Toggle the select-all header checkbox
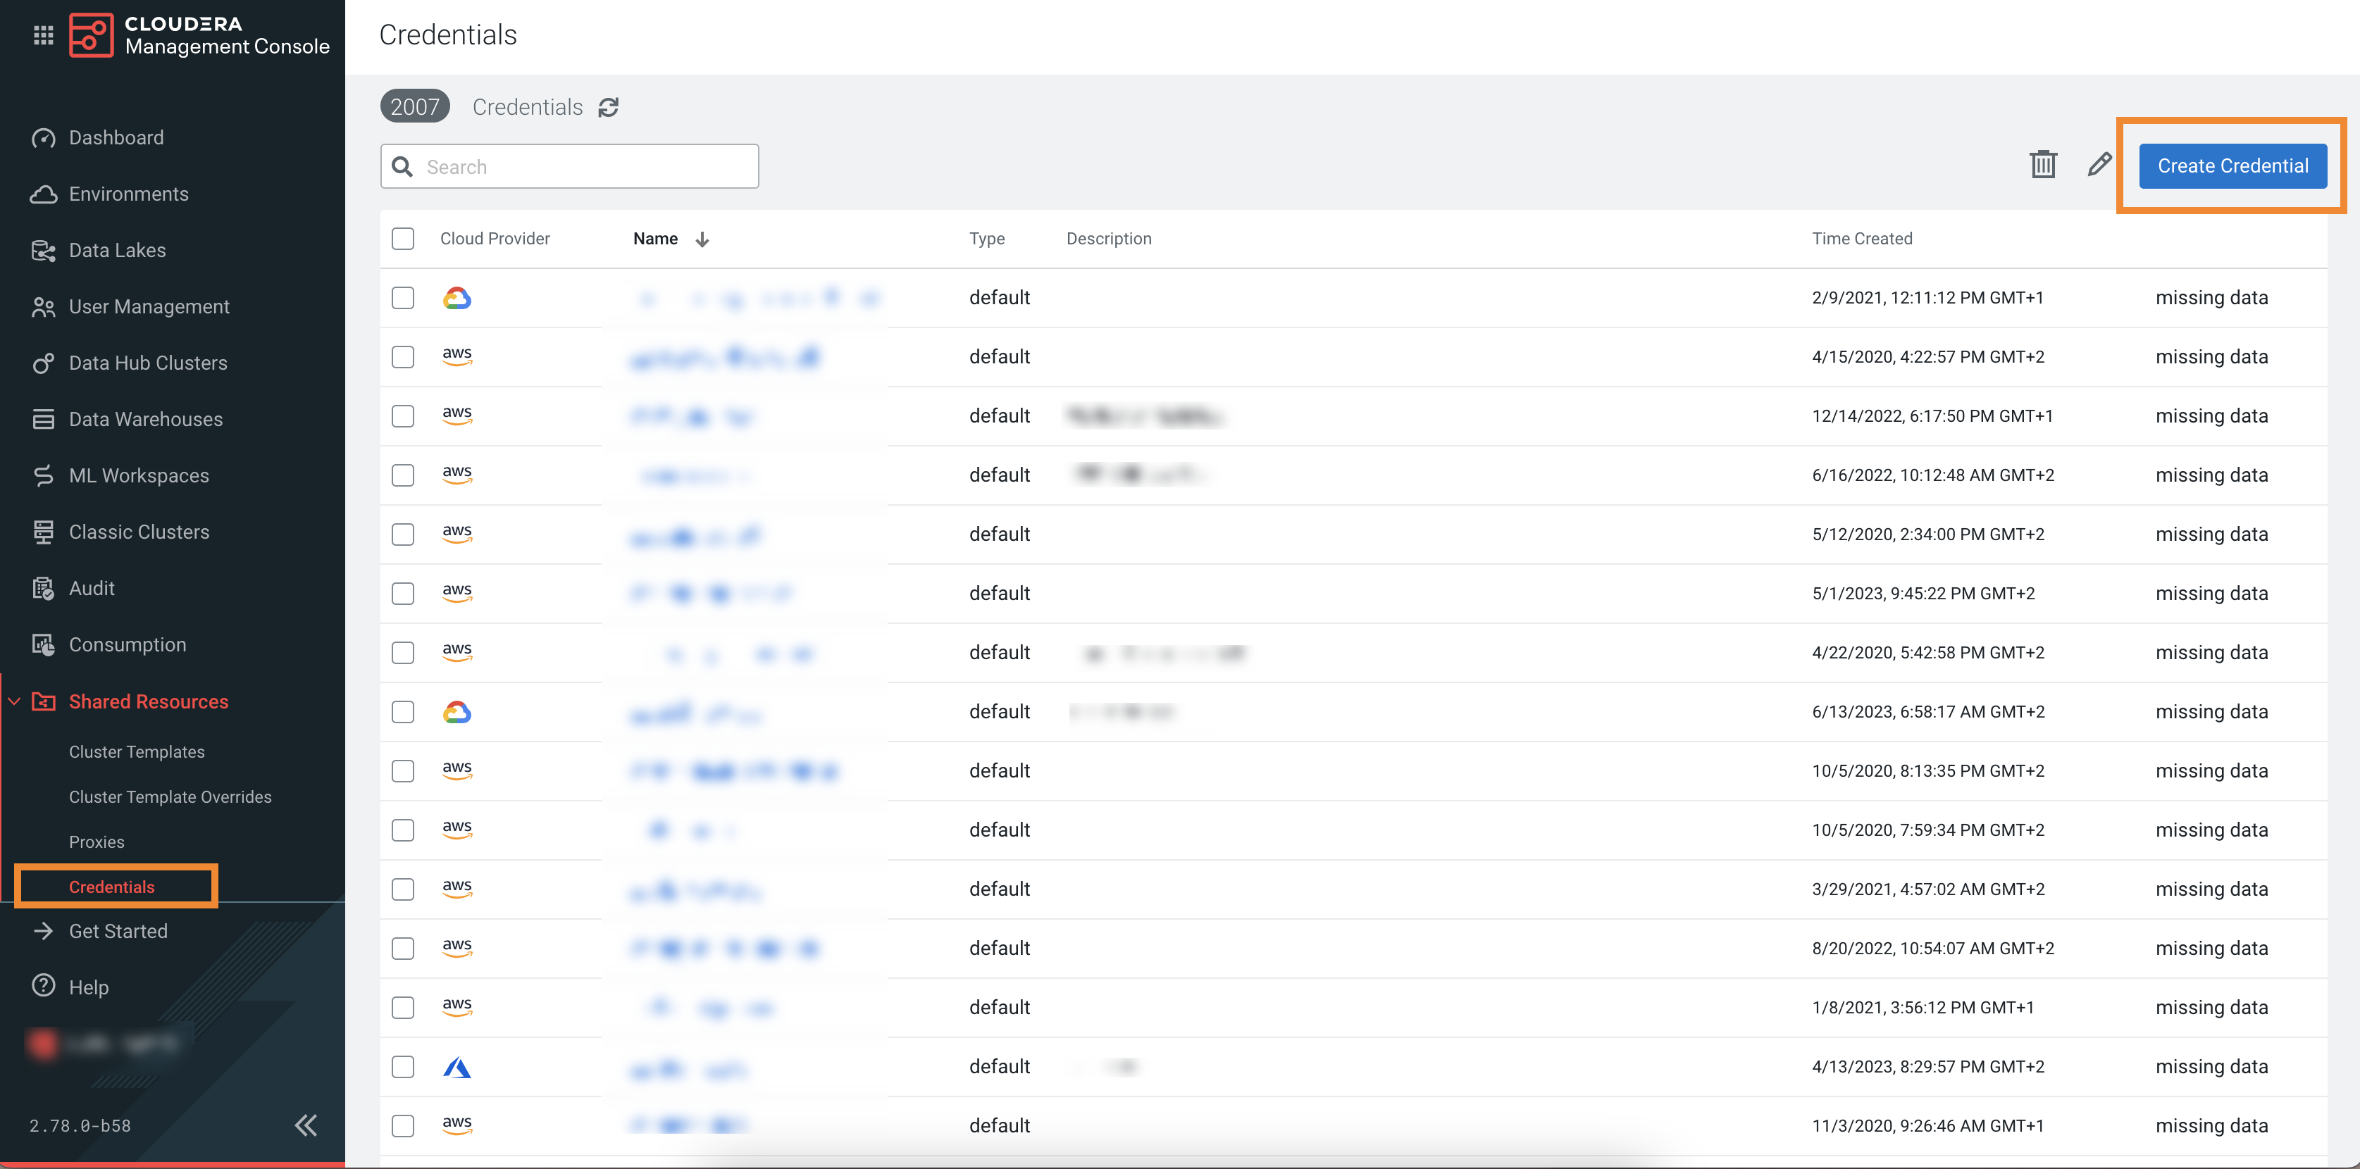This screenshot has width=2360, height=1169. [x=403, y=238]
